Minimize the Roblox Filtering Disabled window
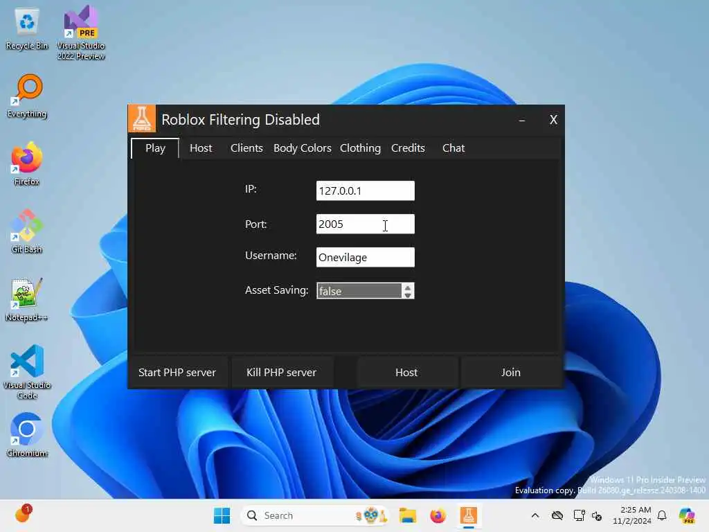709x532 pixels. click(x=522, y=119)
